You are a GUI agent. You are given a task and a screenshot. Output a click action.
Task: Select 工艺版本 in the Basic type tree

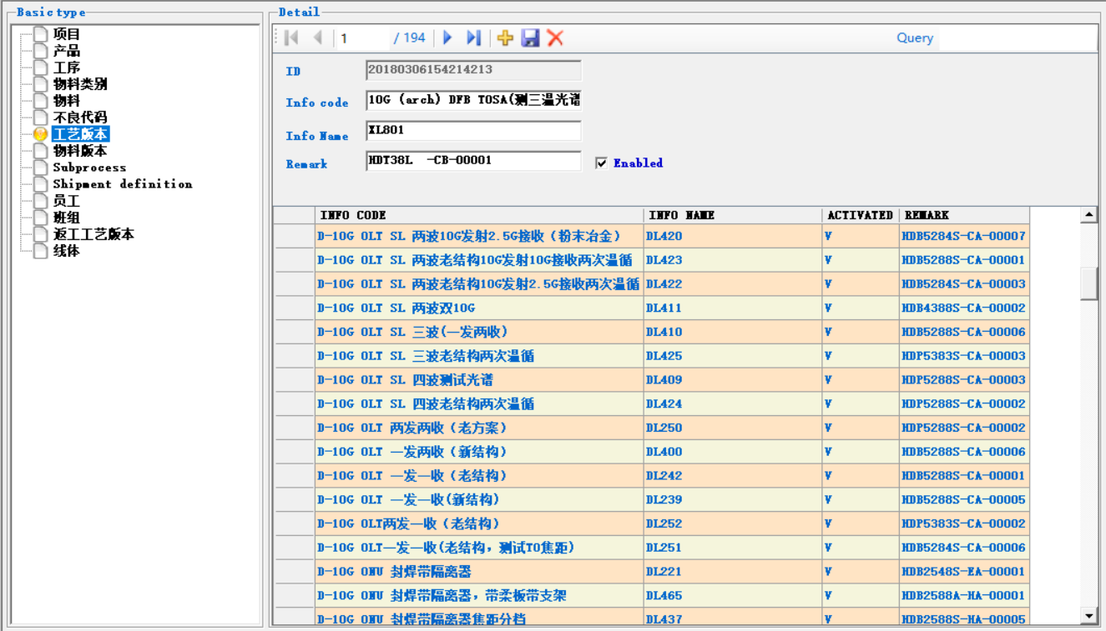80,134
